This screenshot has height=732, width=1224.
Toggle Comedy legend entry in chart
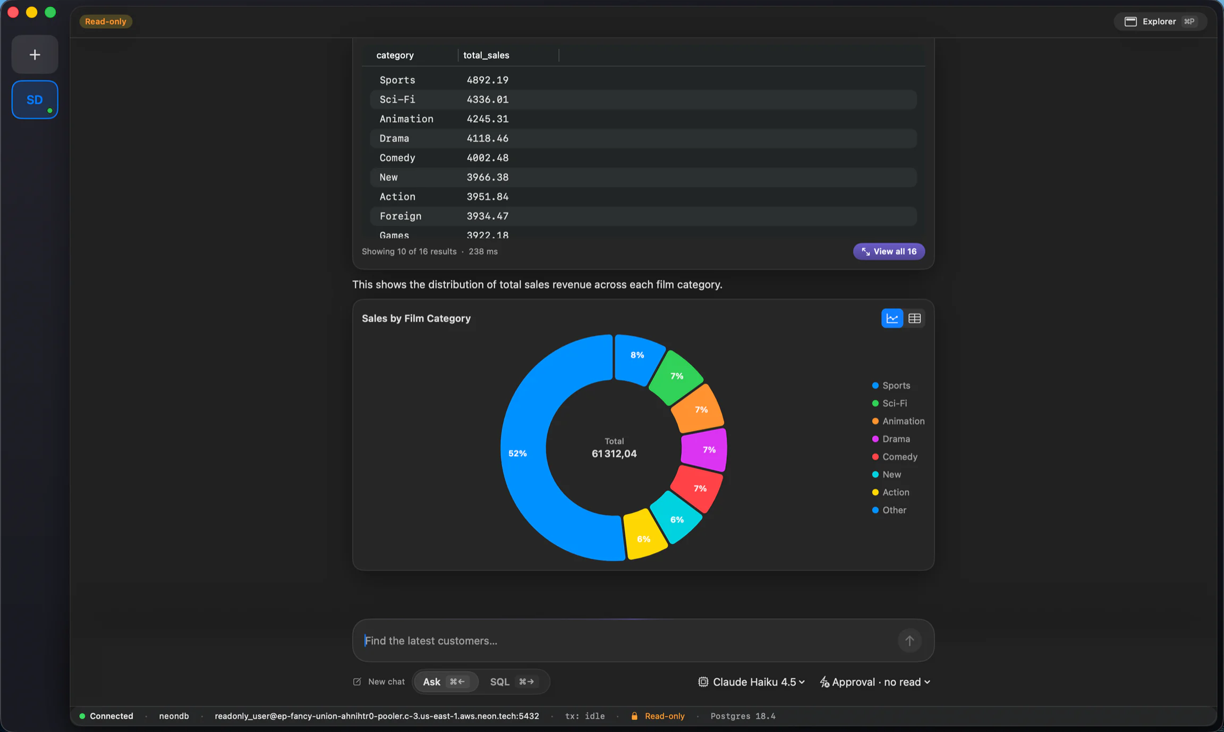click(x=895, y=457)
